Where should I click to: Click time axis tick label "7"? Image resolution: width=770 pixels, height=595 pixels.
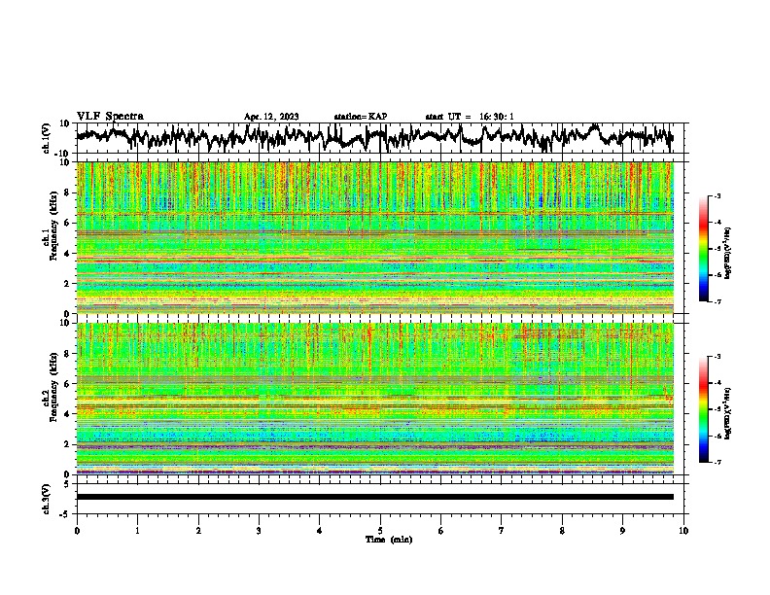(502, 531)
